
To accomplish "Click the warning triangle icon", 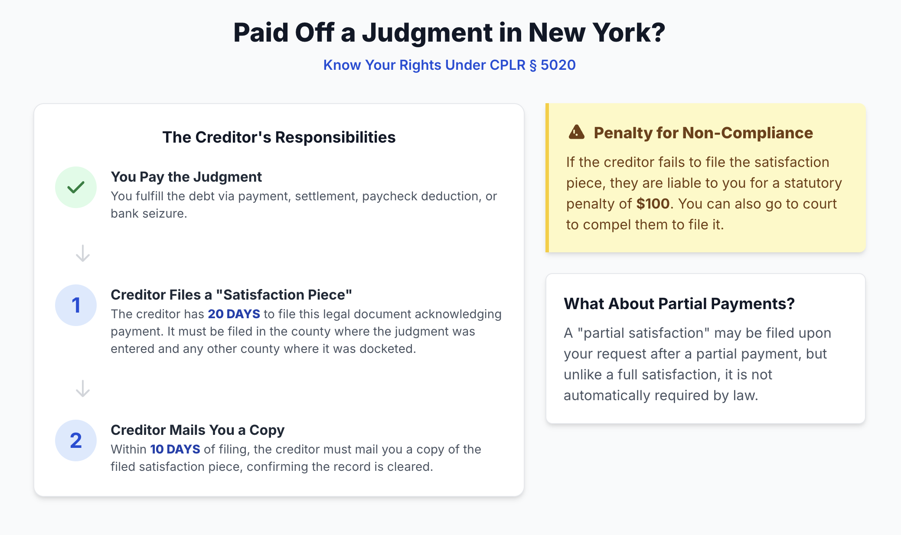I will pyautogui.click(x=576, y=132).
